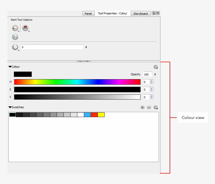Click the Opacity value field
This screenshot has height=184, width=215.
(x=148, y=74)
